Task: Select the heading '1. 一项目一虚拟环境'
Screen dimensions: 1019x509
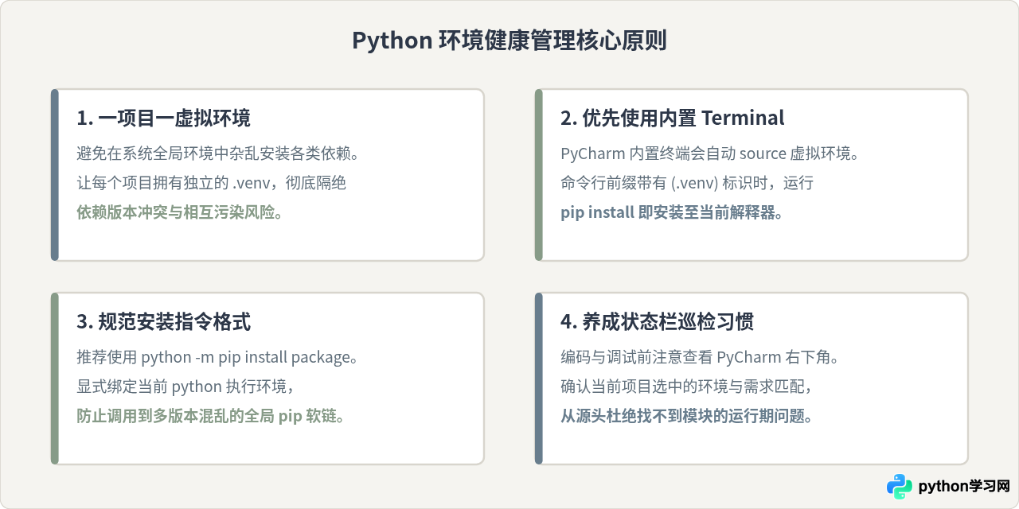Action: click(x=163, y=119)
